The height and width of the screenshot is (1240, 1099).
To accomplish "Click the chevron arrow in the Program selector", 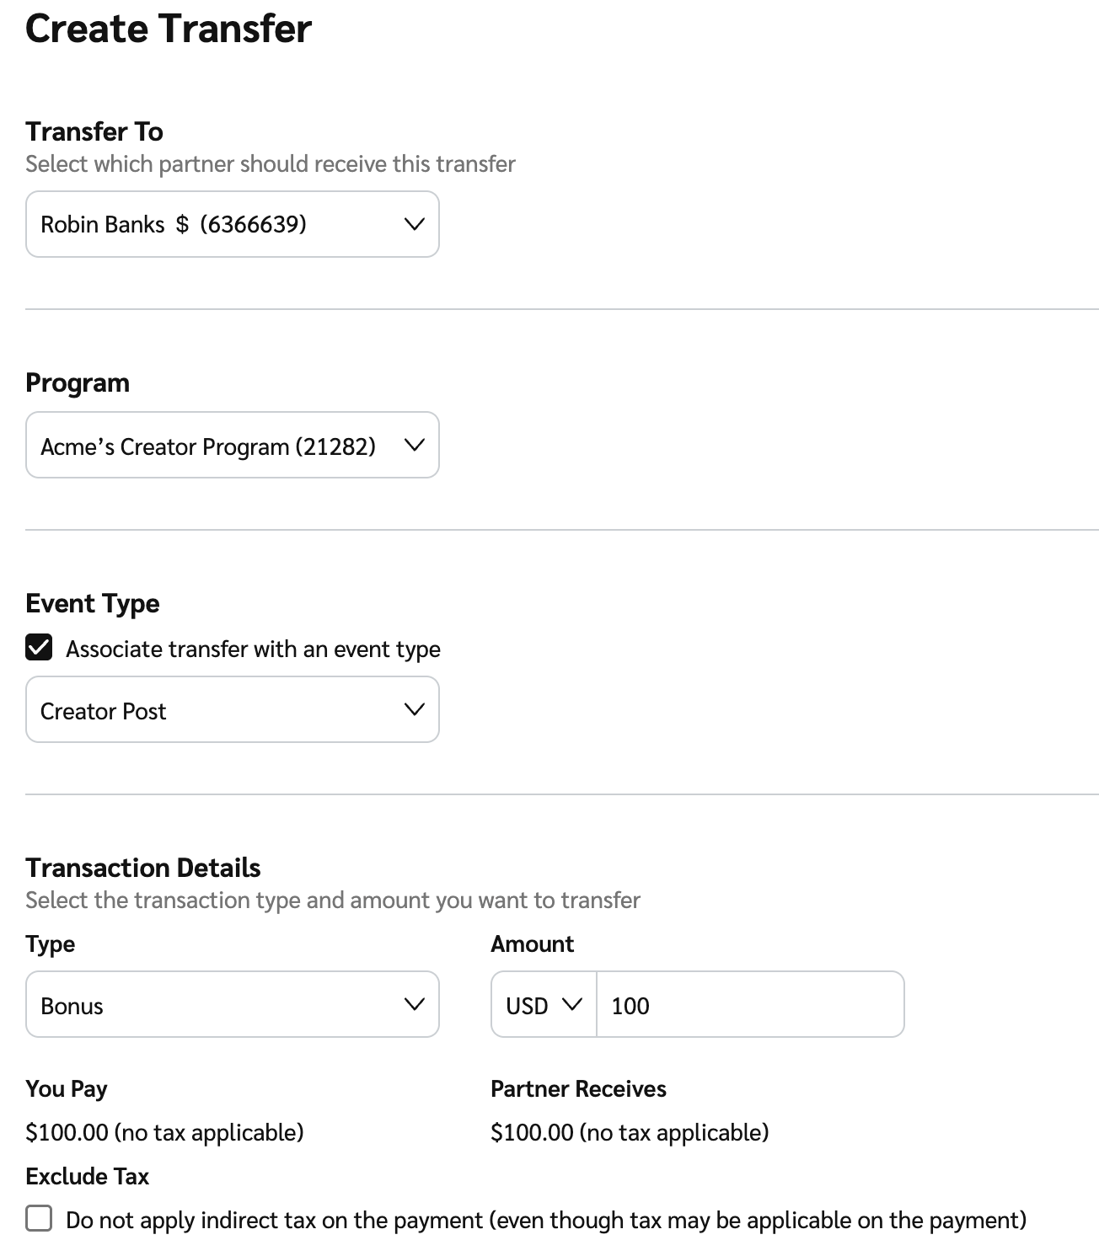I will [414, 445].
